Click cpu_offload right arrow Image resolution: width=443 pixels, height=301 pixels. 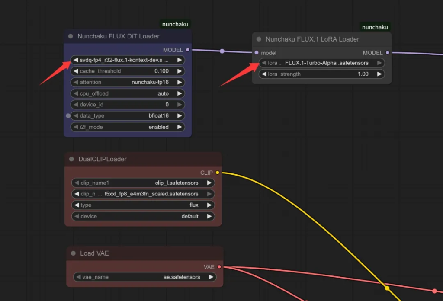pos(180,93)
